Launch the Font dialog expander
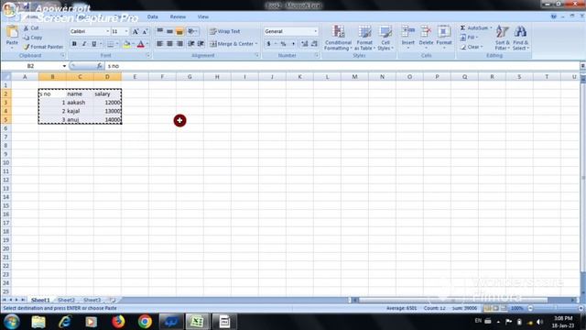This screenshot has width=586, height=330. (148, 55)
